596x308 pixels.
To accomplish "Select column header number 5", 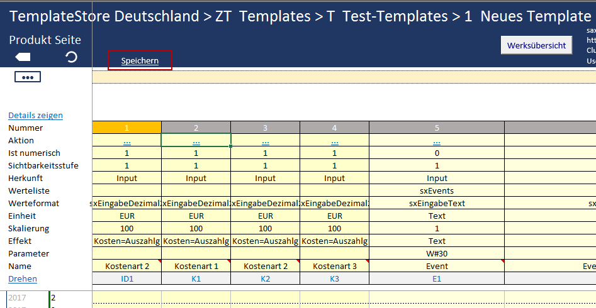I will pyautogui.click(x=437, y=128).
